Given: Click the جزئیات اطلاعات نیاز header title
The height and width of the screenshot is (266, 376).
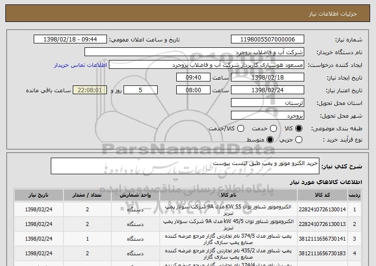Looking at the screenshot, I should coord(333,14).
